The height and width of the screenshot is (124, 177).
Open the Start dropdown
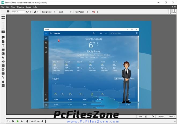click(65, 12)
